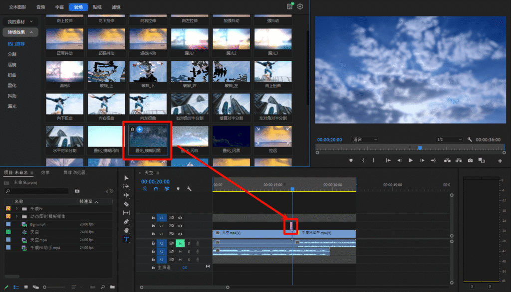
Task: Switch to the 贴纸 tab
Action: [x=97, y=7]
